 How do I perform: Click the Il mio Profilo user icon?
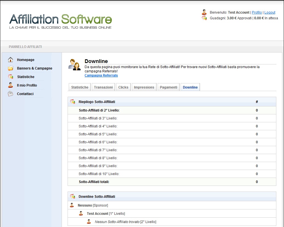(11, 85)
